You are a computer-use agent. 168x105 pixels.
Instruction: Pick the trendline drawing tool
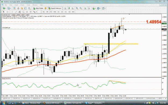(x=16, y=12)
